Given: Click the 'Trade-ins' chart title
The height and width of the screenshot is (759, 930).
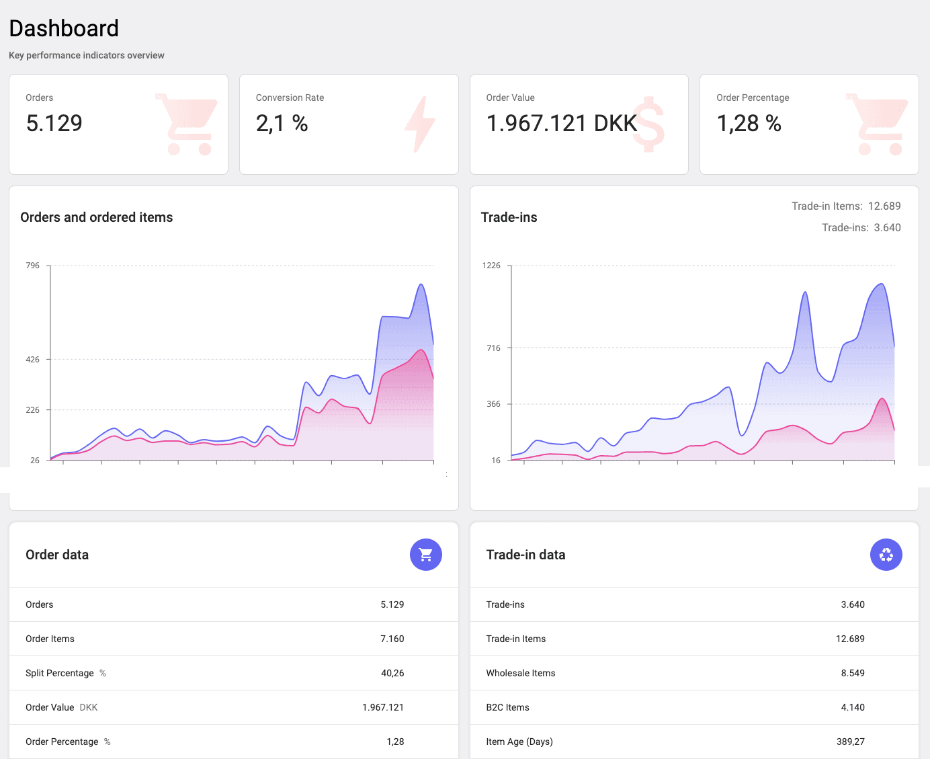Looking at the screenshot, I should tap(509, 217).
